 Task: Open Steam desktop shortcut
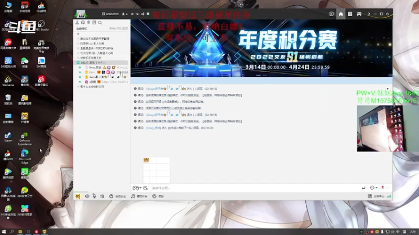click(8, 137)
